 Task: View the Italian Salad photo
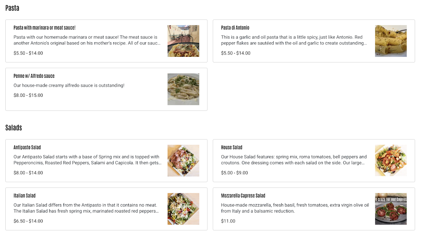click(183, 209)
